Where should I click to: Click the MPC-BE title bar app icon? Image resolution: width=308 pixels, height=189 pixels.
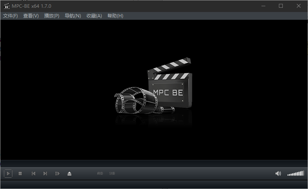coord(7,6)
